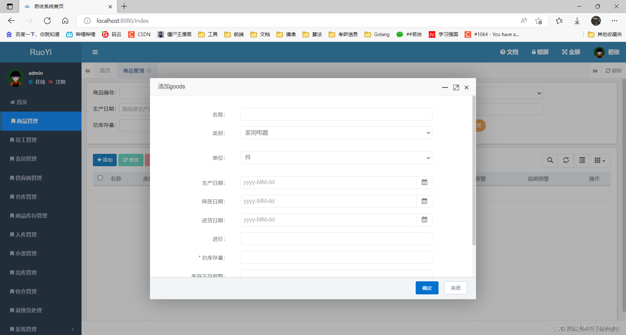Click the browser refresh icon
This screenshot has width=626, height=335.
[x=47, y=21]
